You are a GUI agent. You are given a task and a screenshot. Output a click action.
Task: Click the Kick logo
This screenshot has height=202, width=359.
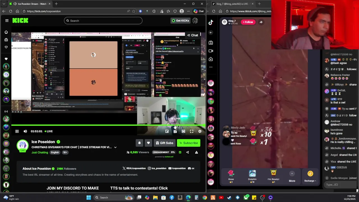[20, 20]
